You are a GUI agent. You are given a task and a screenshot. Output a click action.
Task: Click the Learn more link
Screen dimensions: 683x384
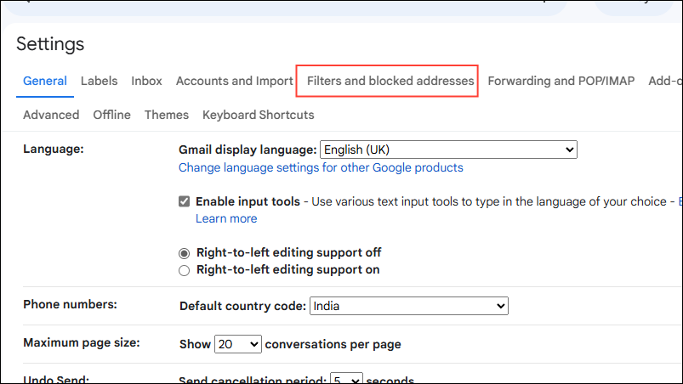(226, 218)
